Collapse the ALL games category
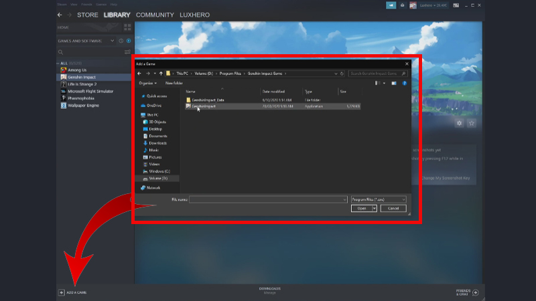536x301 pixels. click(58, 63)
